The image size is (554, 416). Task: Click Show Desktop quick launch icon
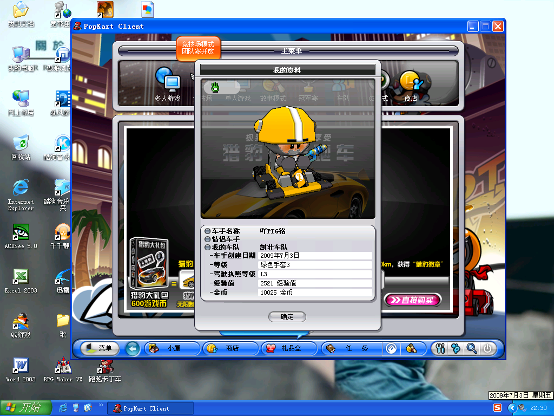click(76, 408)
